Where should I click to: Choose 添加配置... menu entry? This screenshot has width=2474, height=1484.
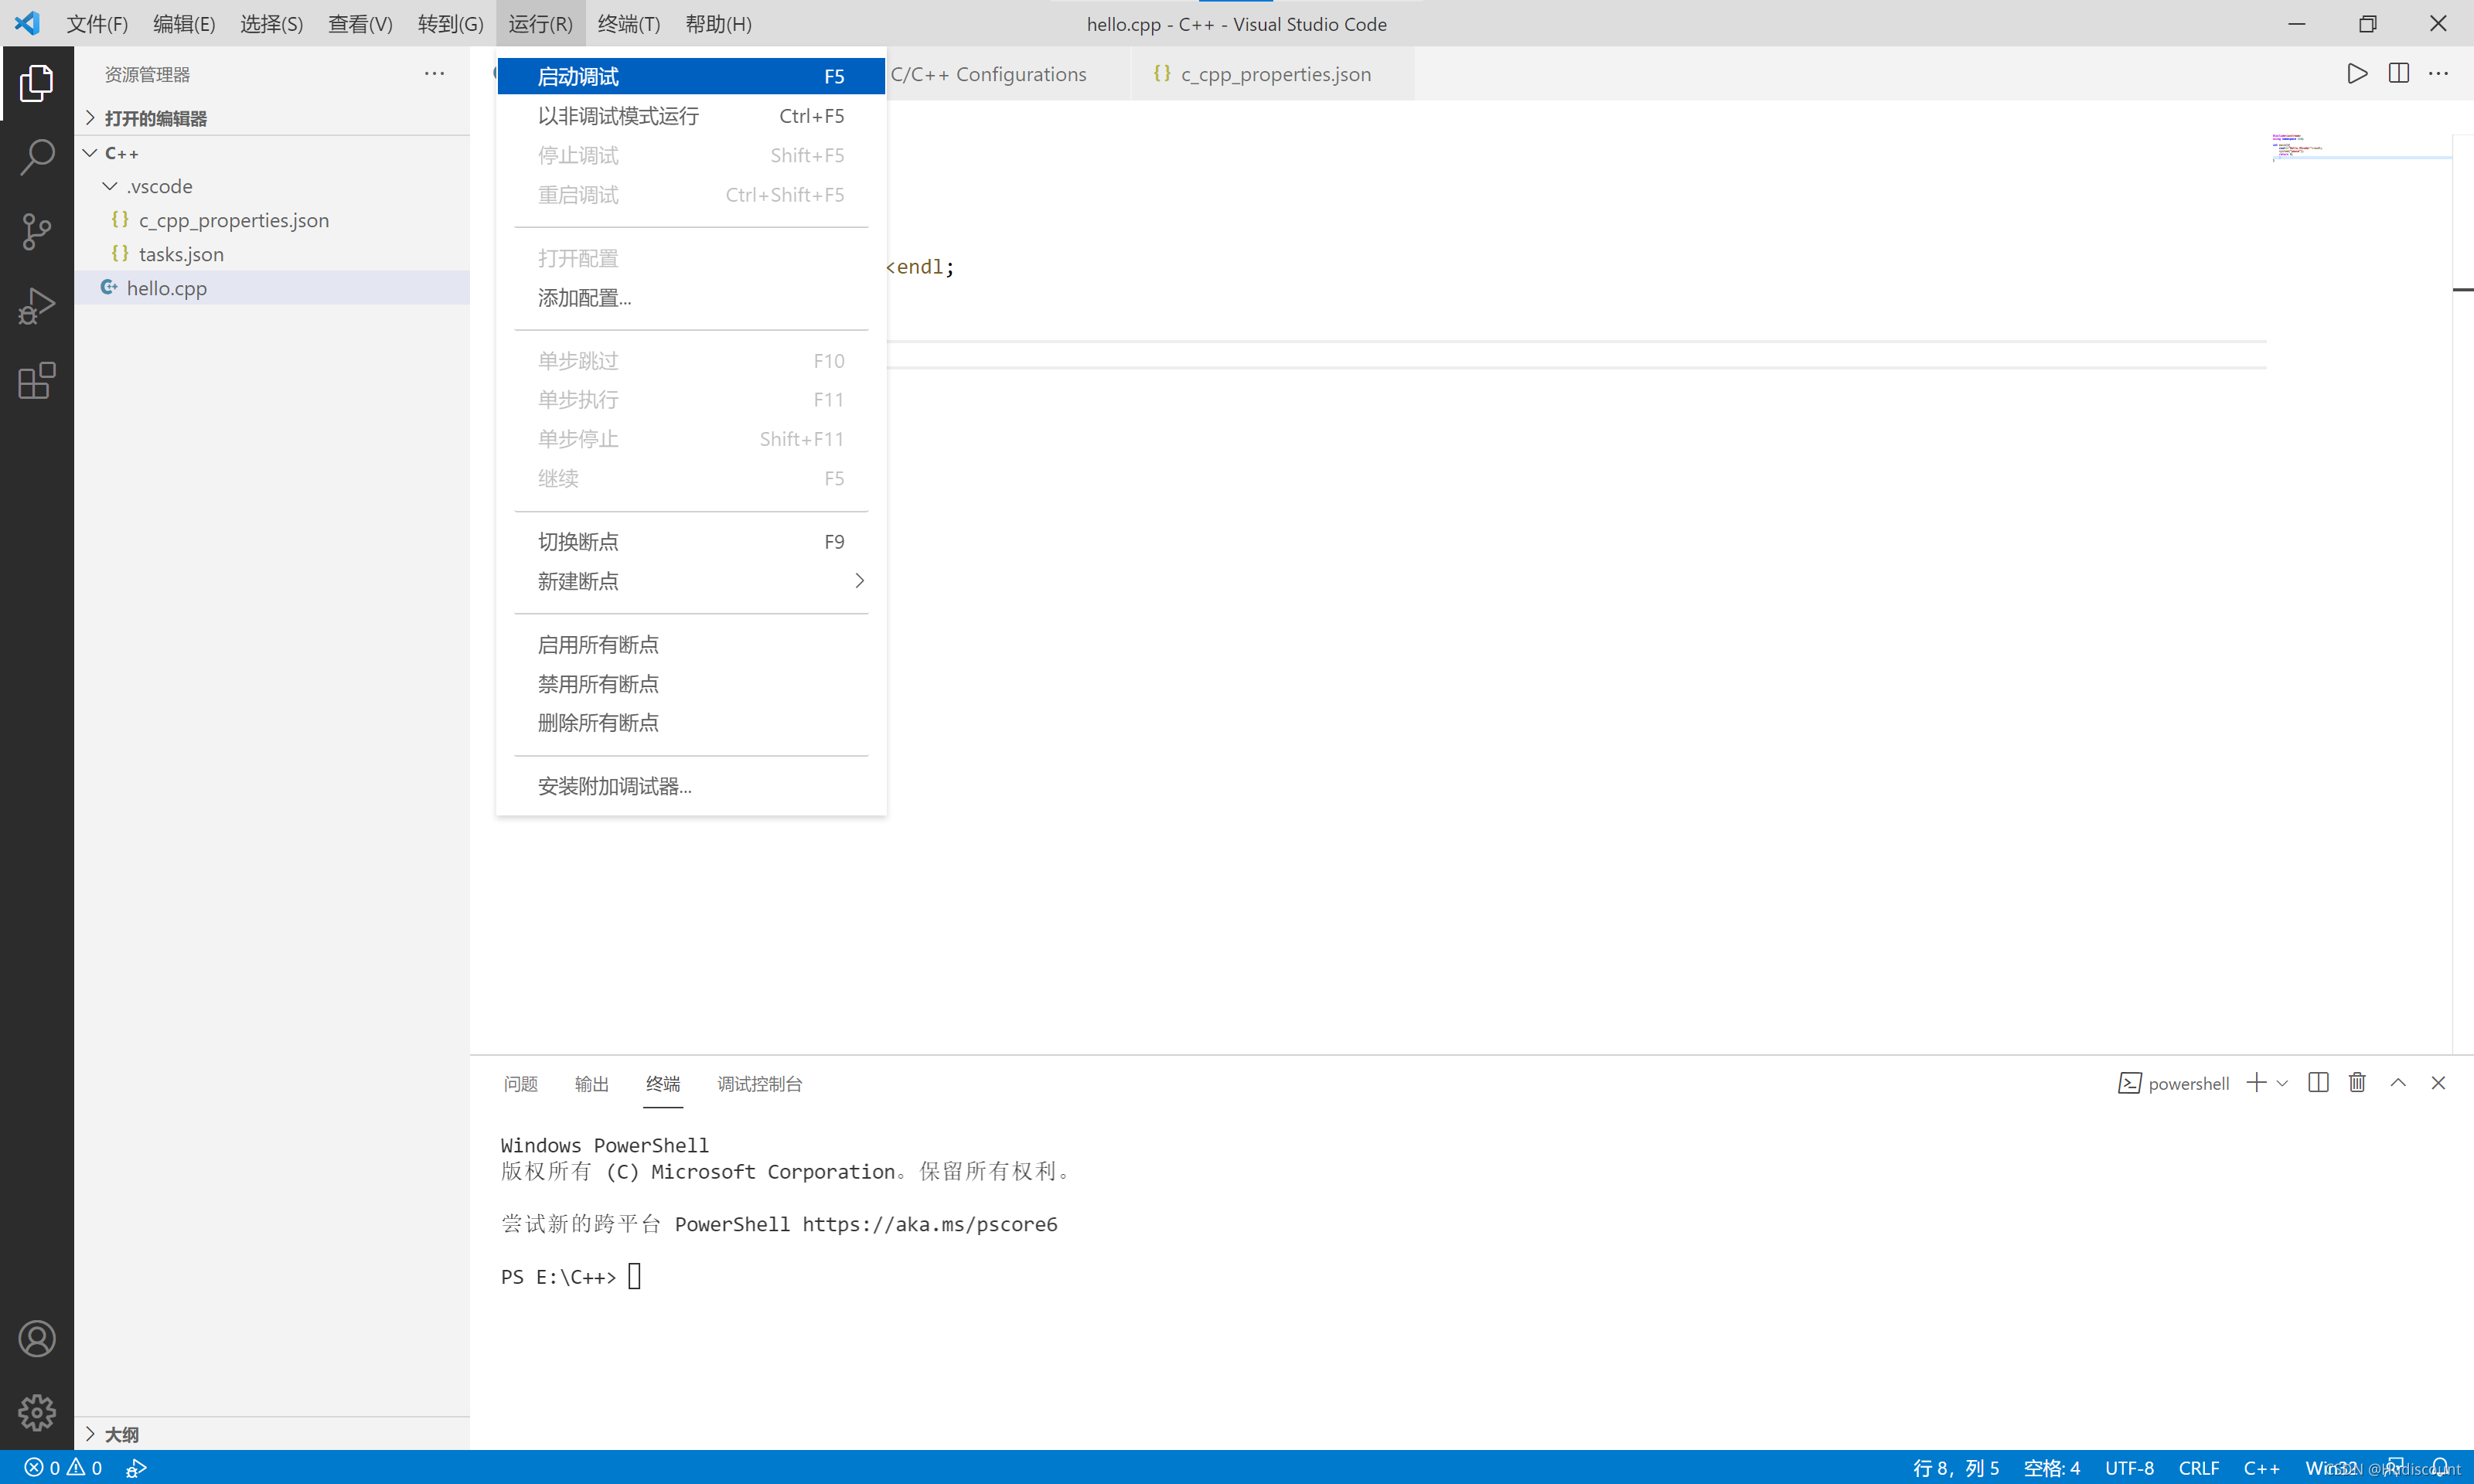coord(584,298)
